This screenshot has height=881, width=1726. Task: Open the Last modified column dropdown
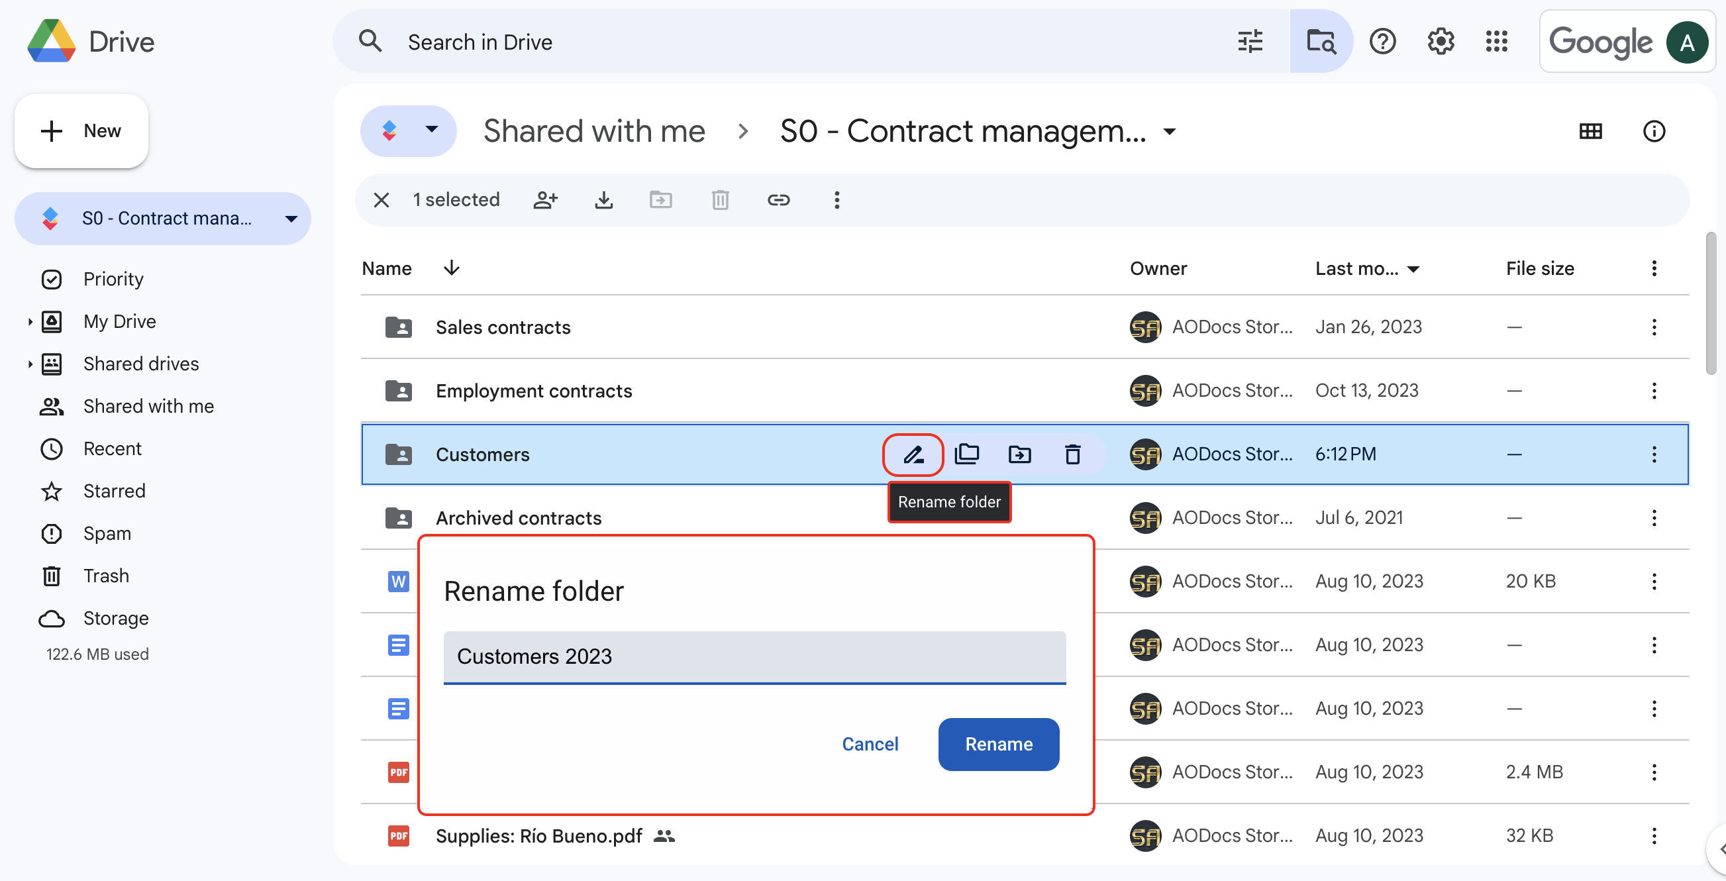[x=1414, y=270]
